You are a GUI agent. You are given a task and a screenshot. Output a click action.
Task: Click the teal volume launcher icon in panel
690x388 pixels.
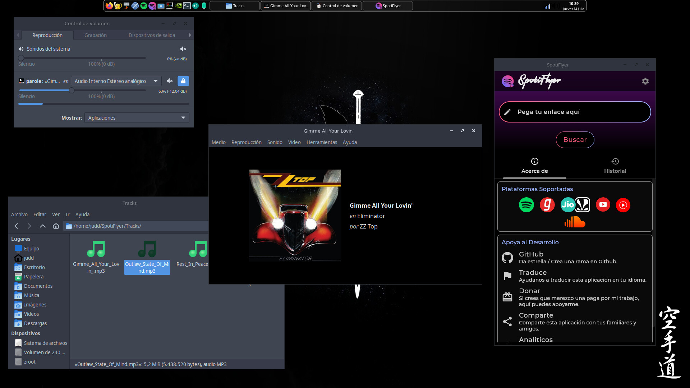[x=195, y=6]
